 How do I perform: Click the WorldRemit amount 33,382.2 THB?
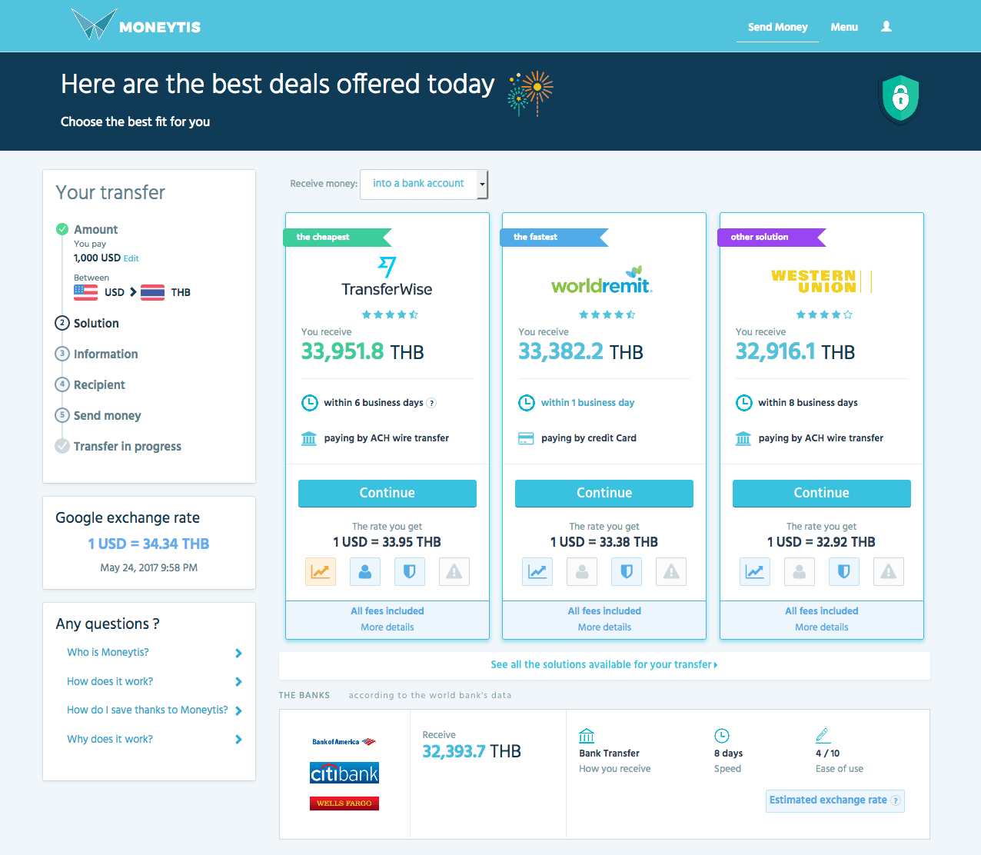(580, 351)
